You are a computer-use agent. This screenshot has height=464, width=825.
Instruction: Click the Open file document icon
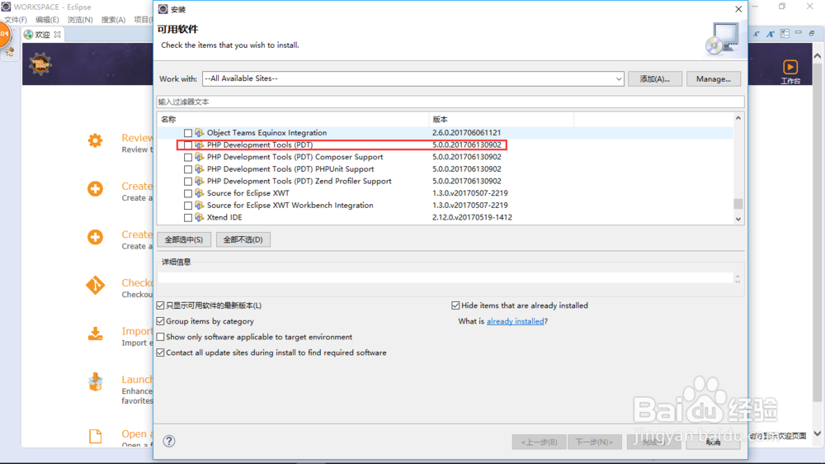95,436
